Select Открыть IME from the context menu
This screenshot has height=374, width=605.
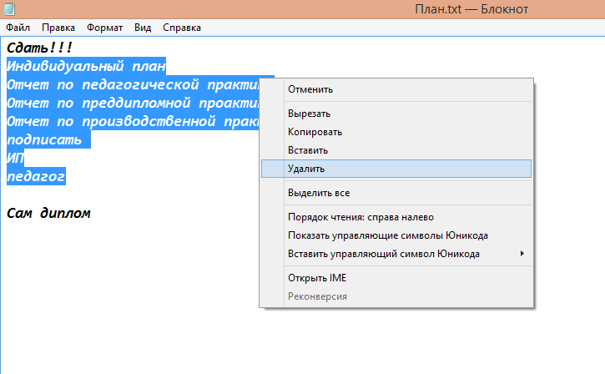(316, 278)
